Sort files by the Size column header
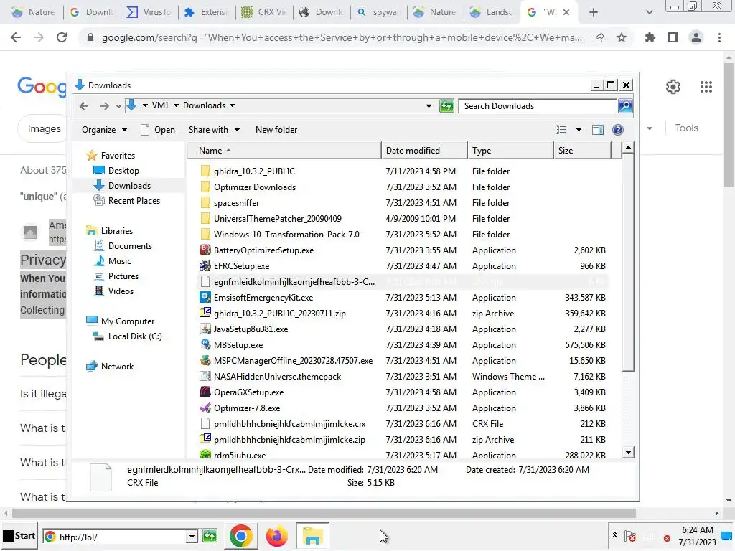The height and width of the screenshot is (551, 735). pos(582,151)
